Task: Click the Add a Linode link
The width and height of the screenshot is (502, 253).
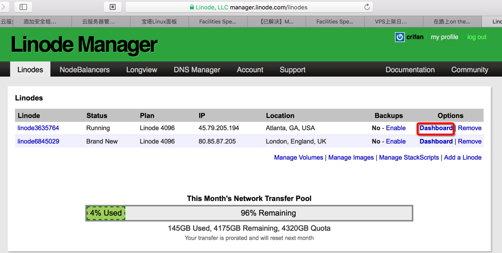Action: click(462, 157)
